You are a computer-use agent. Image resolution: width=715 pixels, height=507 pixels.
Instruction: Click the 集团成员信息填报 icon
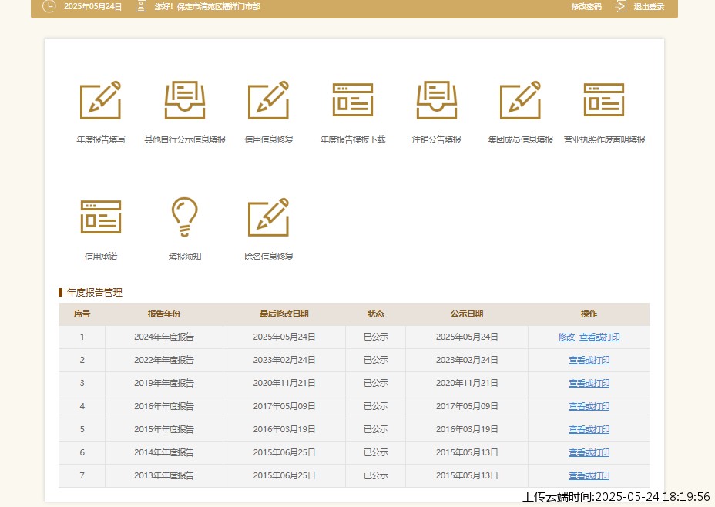[x=520, y=100]
